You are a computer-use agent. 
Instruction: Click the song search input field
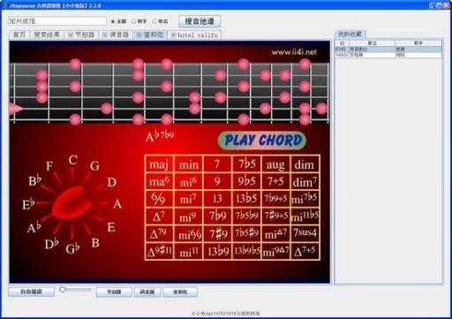coord(57,21)
